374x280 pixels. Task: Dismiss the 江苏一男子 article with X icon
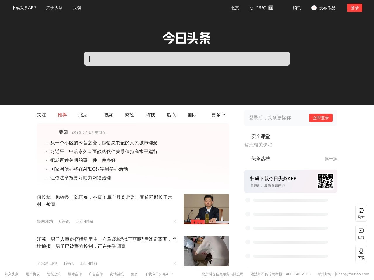pos(175,263)
